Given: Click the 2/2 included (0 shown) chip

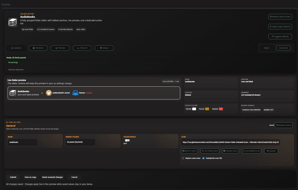Looking at the screenshot, I should [x=46, y=29].
